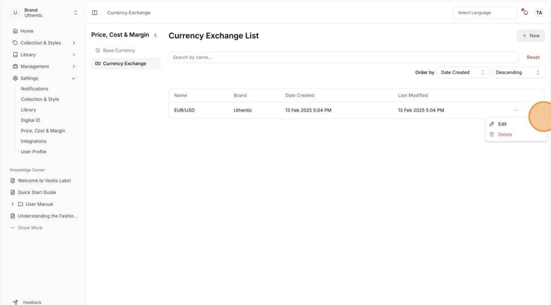The image size is (551, 305).
Task: Open Quick Start Guide article
Action: [37, 193]
